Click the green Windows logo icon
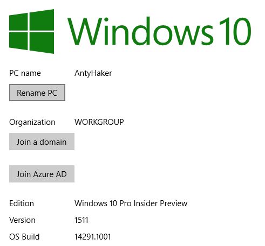The image size is (265, 246). tap(32, 31)
